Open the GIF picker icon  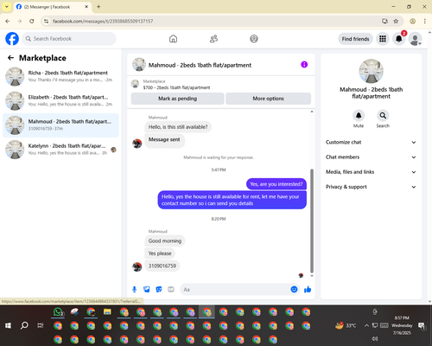(x=171, y=289)
